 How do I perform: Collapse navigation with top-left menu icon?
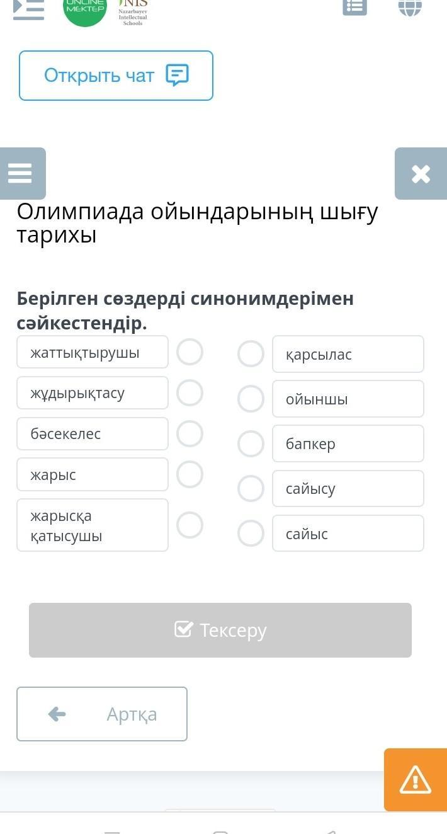coord(29,8)
